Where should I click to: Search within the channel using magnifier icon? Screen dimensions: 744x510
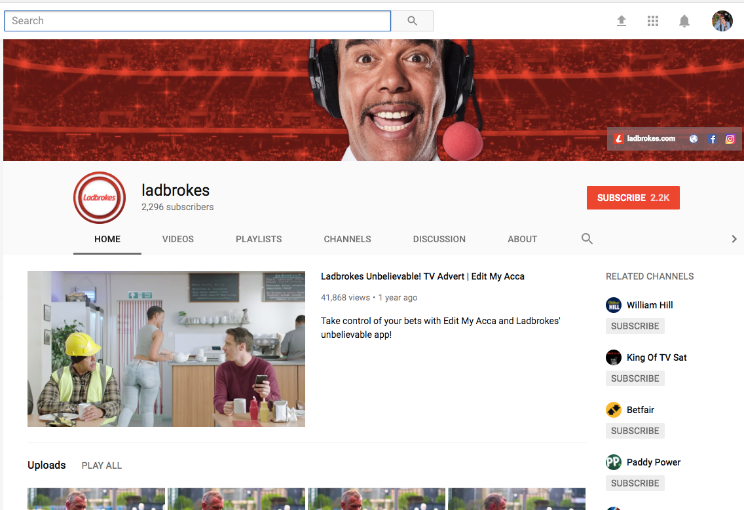(x=587, y=238)
